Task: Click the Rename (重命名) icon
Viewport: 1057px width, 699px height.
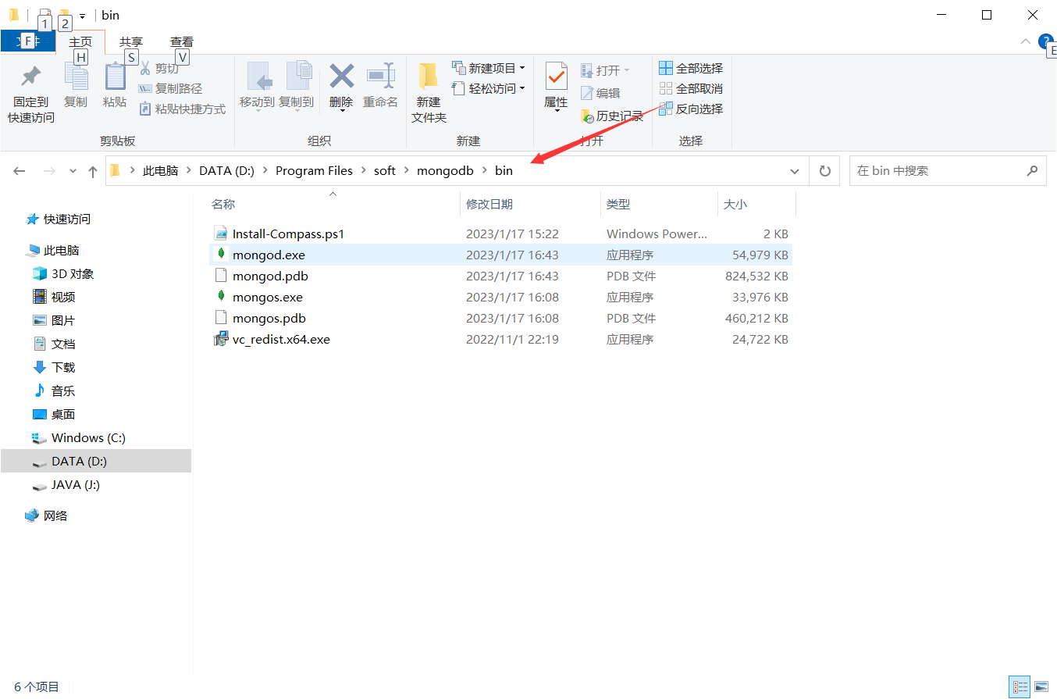Action: [x=380, y=76]
